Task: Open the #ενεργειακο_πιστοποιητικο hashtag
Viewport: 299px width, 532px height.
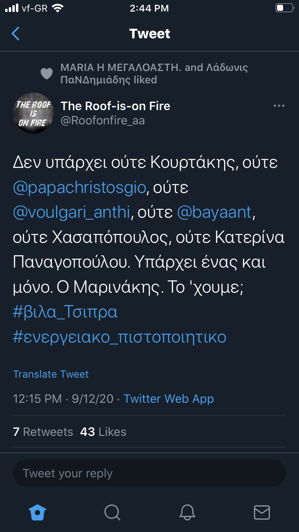Action: [120, 337]
